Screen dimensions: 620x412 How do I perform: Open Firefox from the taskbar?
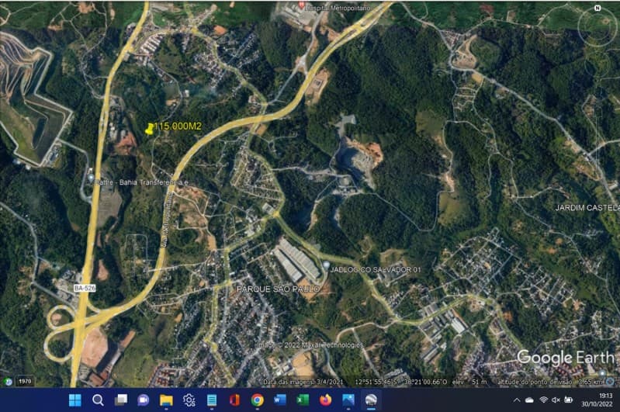tap(325, 400)
